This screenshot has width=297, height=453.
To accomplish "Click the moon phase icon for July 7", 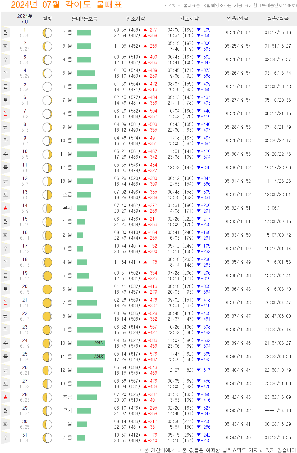I will 47,114.
